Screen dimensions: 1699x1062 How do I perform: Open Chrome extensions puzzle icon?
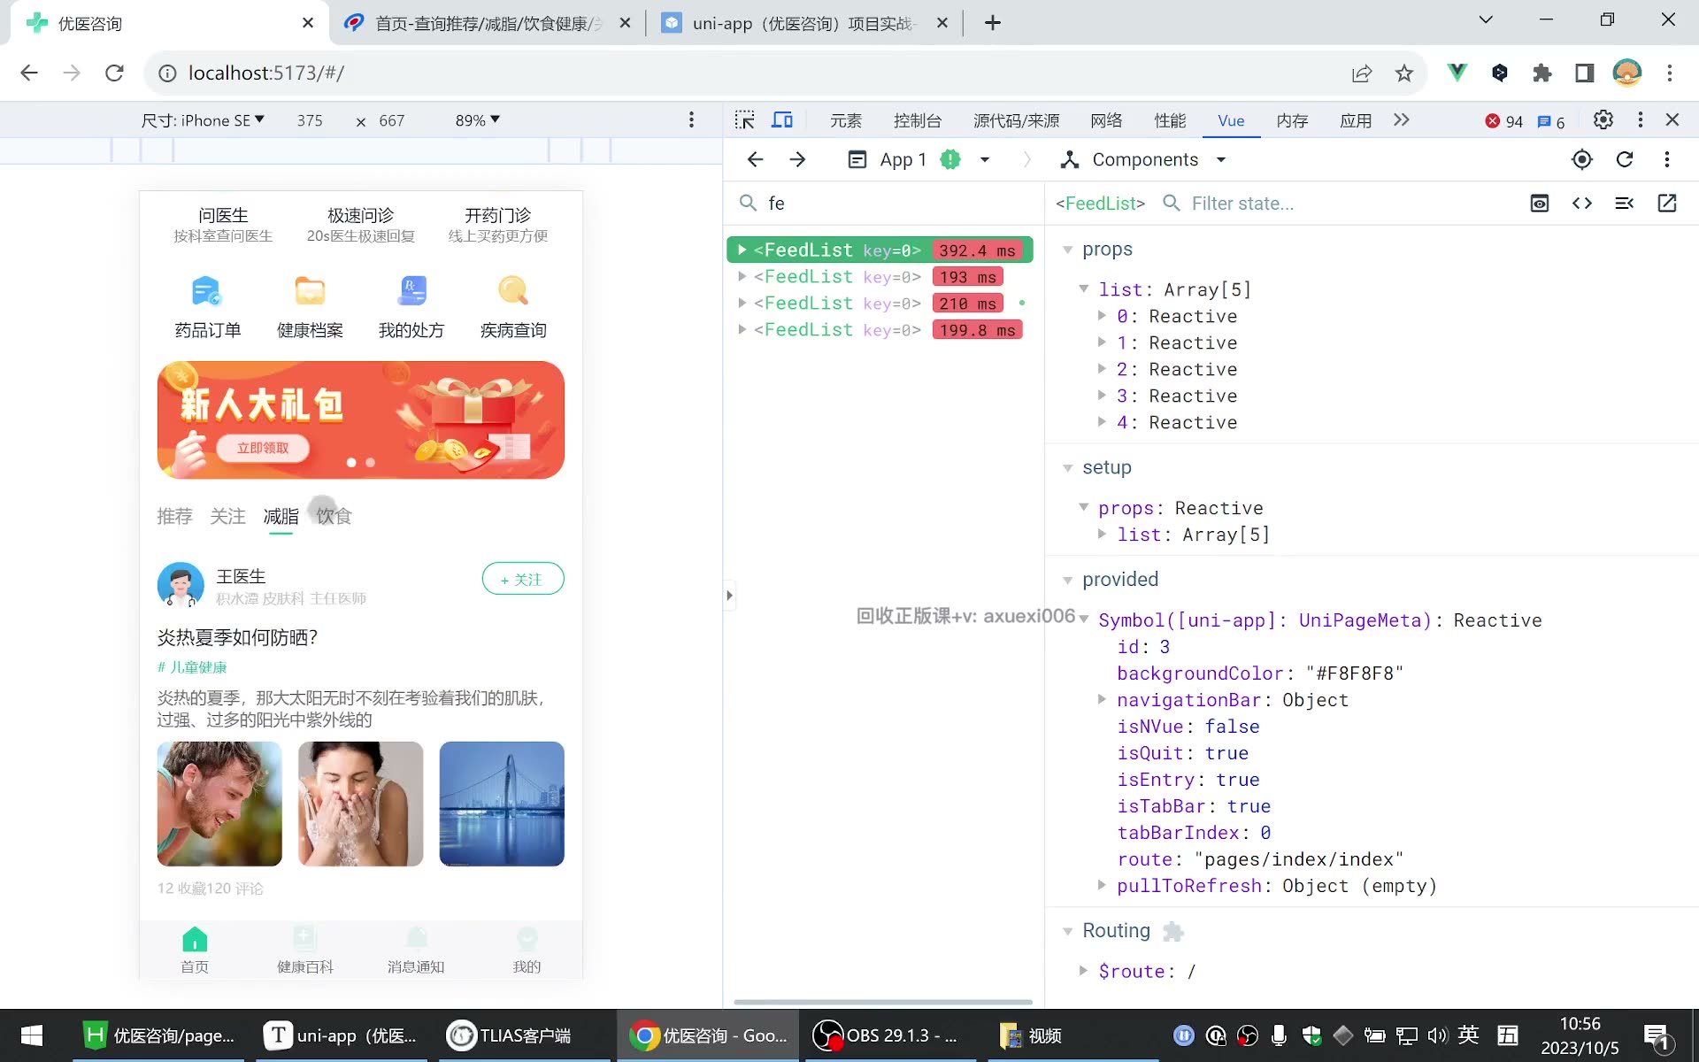point(1542,73)
